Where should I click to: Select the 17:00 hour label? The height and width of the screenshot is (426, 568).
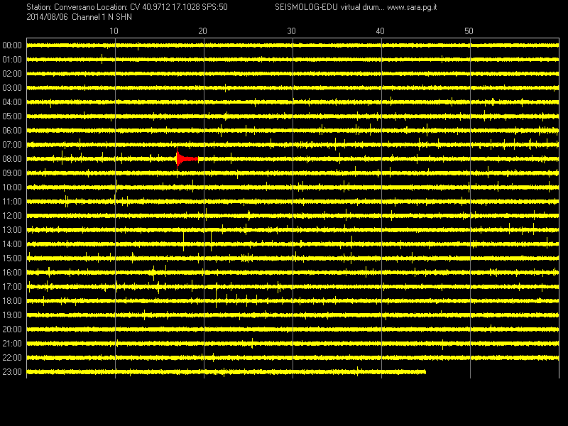(x=12, y=287)
